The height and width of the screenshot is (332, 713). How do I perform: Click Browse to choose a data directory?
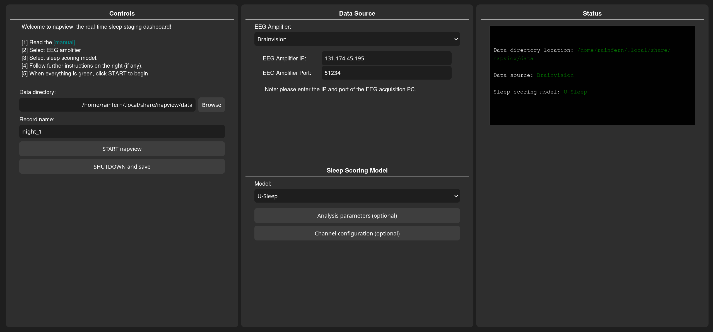tap(211, 105)
